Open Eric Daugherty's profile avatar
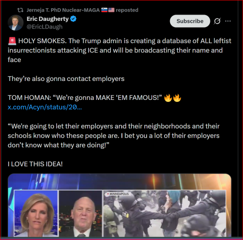Screen dimensions: 243x240 click(x=16, y=23)
